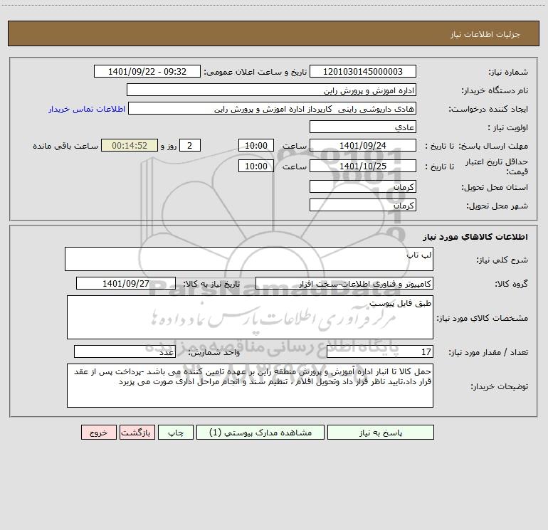Click the گروه کالا field
This screenshot has height=530, width=548.
[344, 283]
